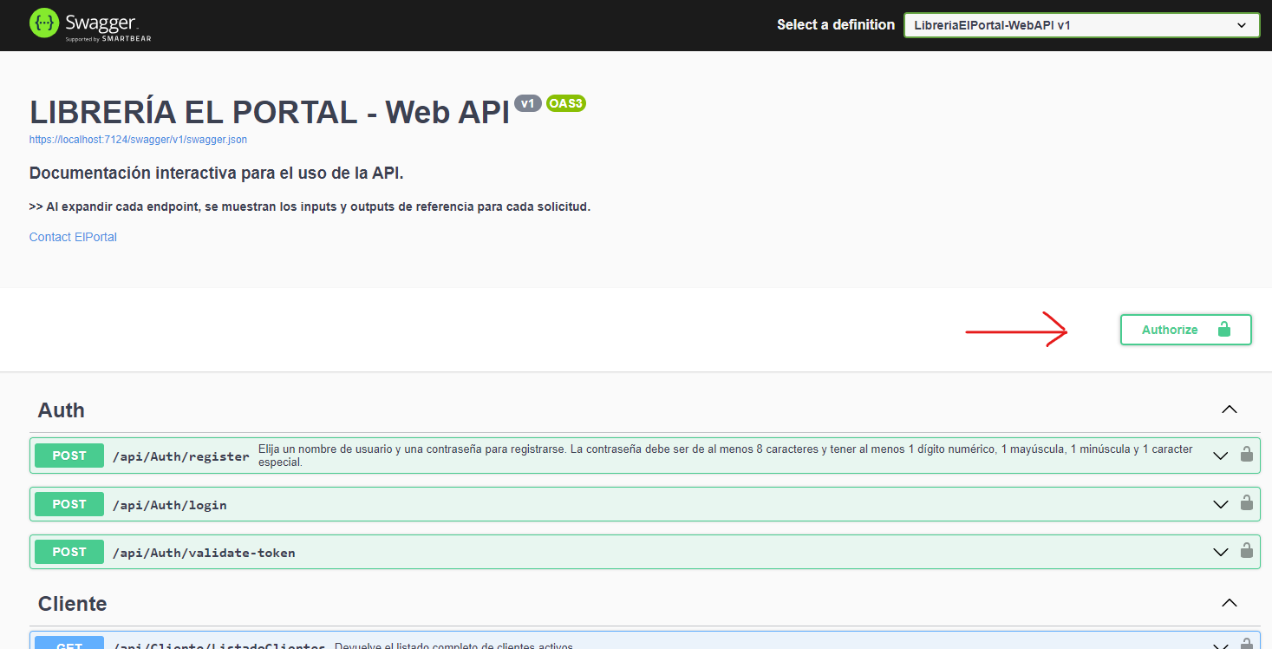The height and width of the screenshot is (649, 1272).
Task: Click the Cliente section heading
Action: click(x=73, y=604)
